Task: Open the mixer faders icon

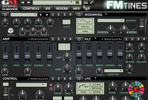Action: click(x=86, y=8)
